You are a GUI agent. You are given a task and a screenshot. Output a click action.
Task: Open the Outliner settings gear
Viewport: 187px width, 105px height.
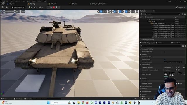(185, 14)
